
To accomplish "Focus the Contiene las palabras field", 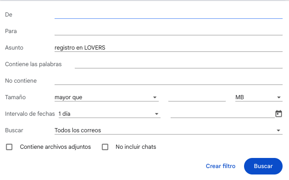I will (x=178, y=64).
